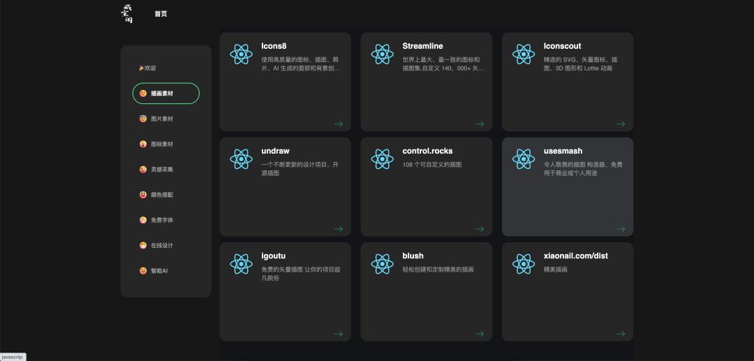The image size is (754, 361).
Task: Click the React logo on usesmash card
Action: point(524,159)
